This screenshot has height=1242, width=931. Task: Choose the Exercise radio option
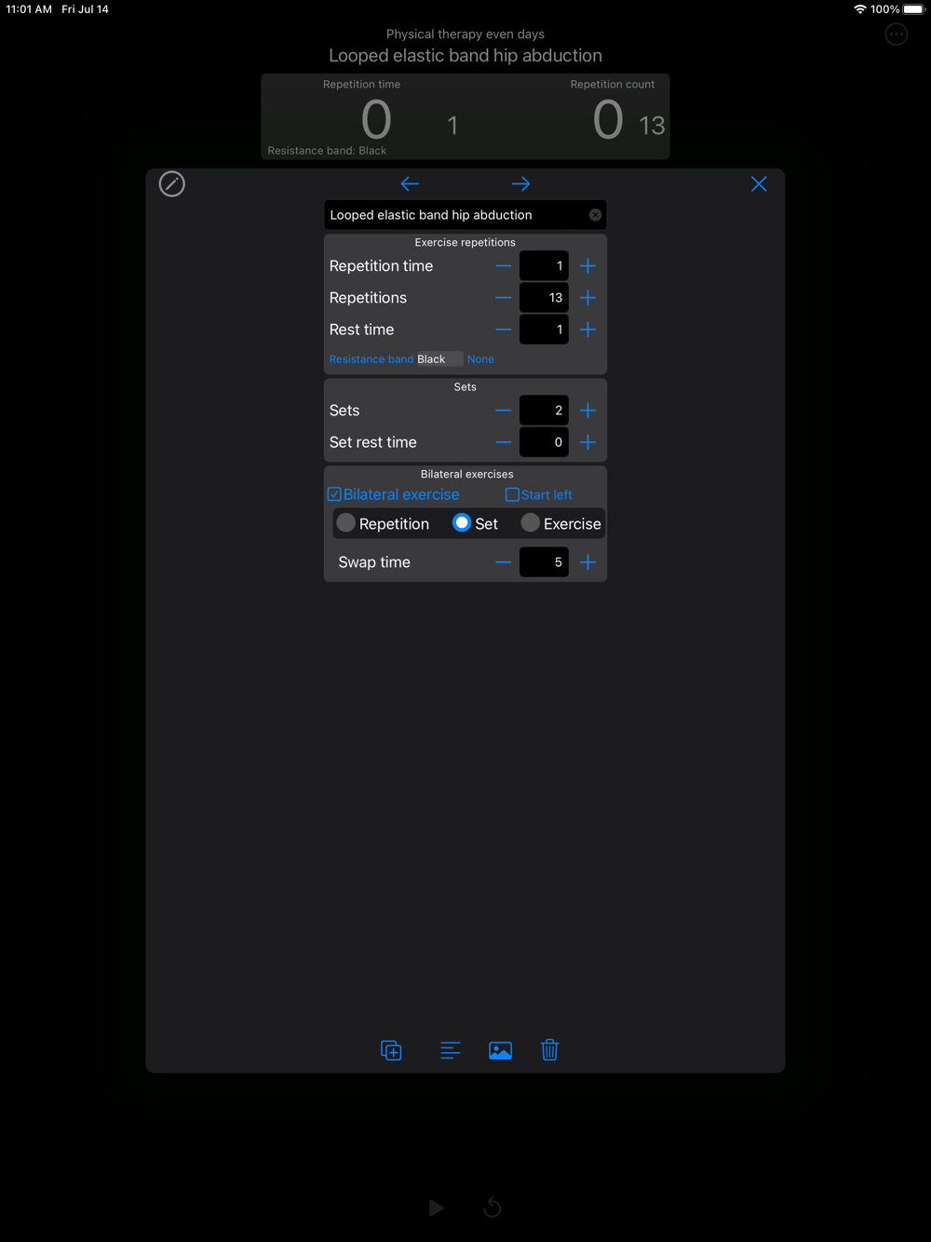tap(531, 523)
